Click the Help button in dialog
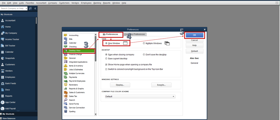Viewport: 280px width, 120px height. (x=194, y=45)
